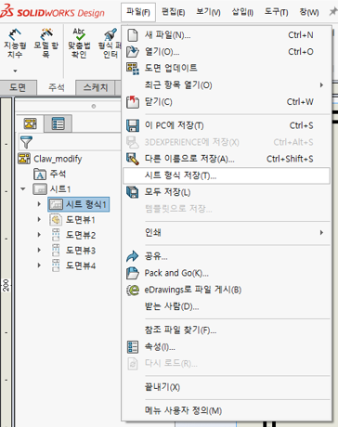The image size is (338, 427).
Task: Click the share (공유) arrow icon
Action: tap(133, 256)
